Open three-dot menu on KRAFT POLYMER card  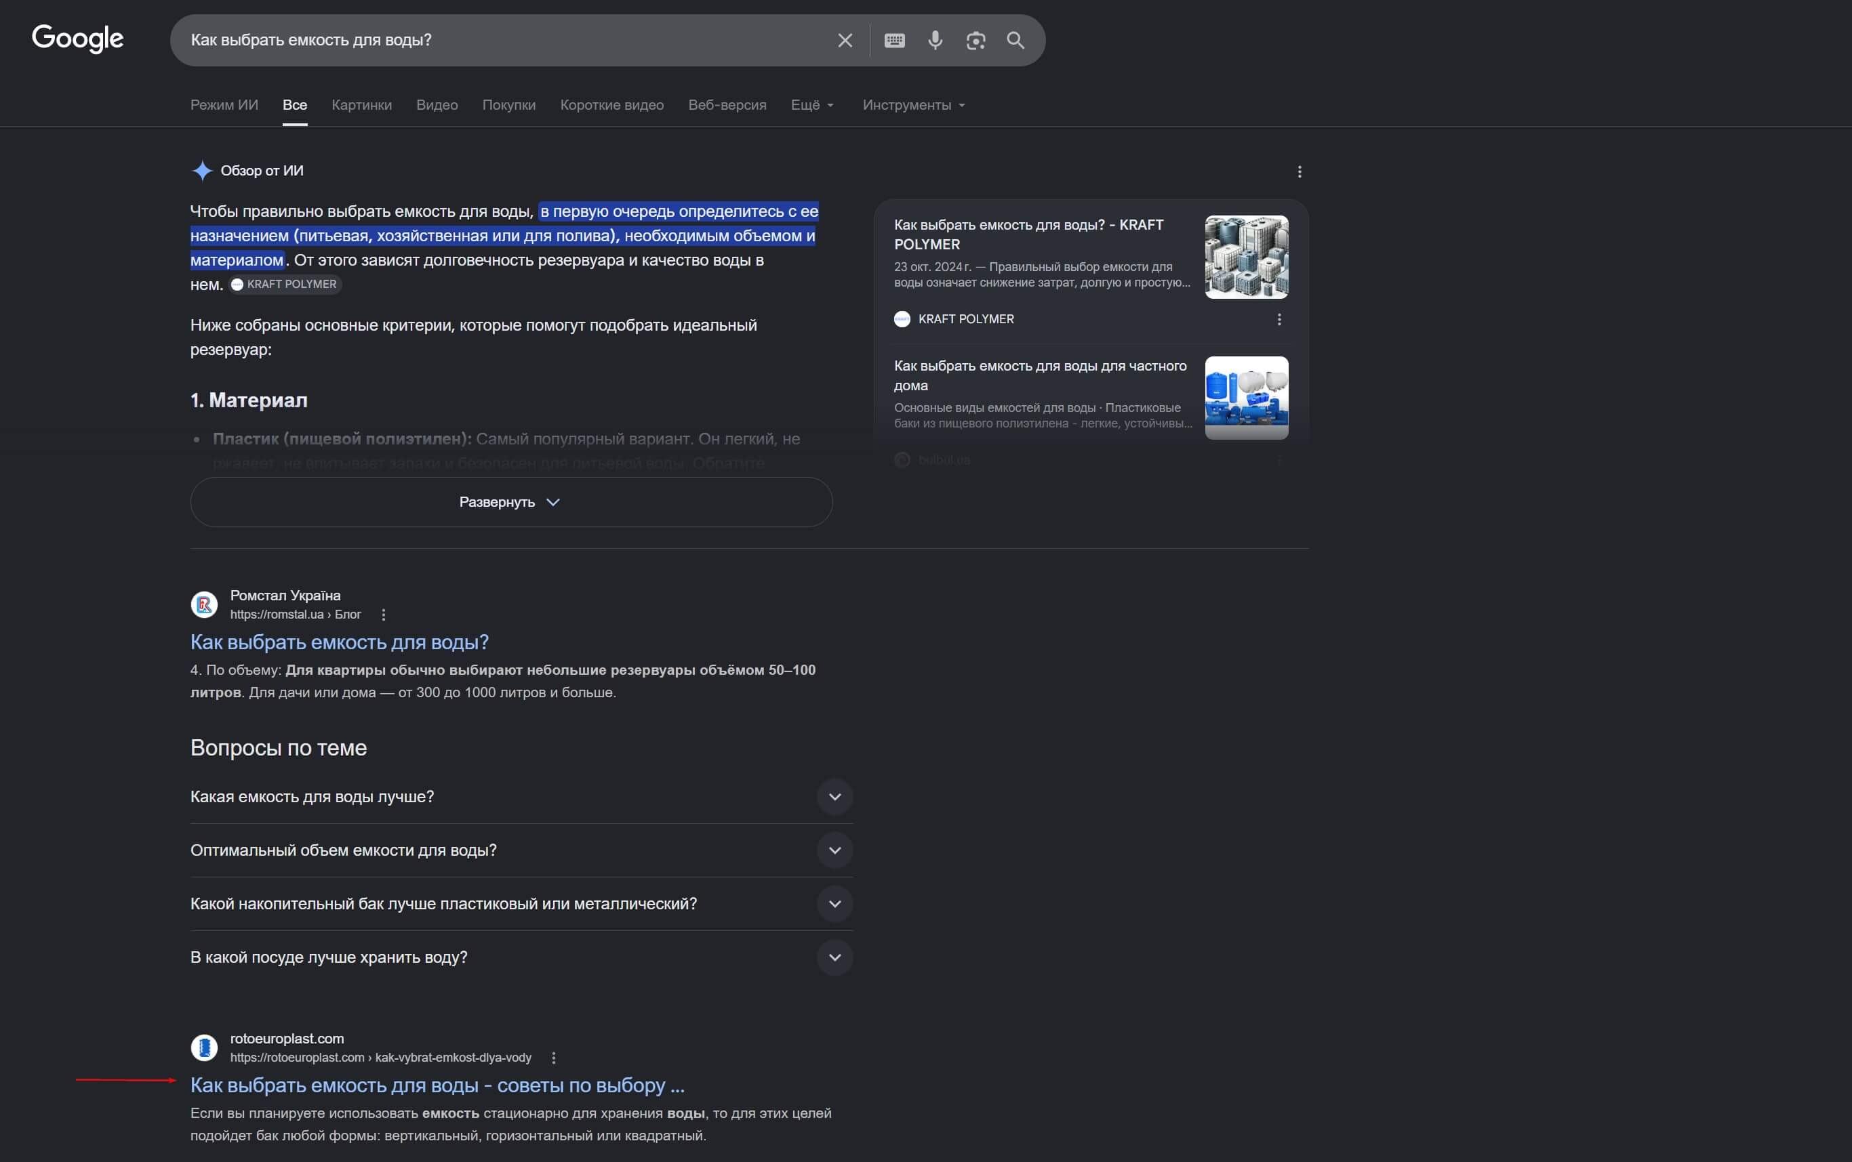pos(1279,319)
